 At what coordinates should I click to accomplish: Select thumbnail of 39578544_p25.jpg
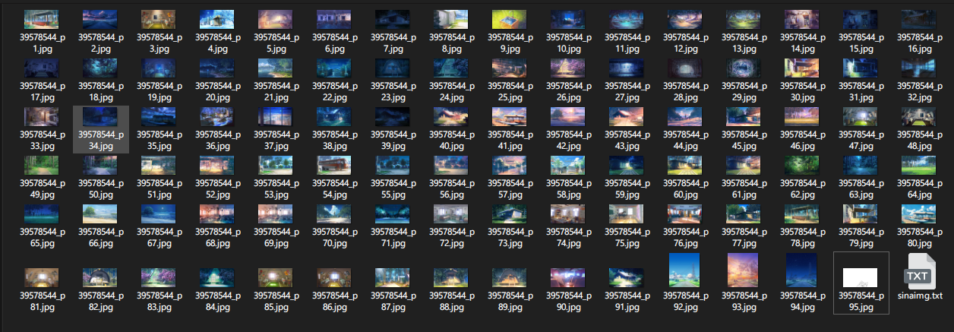[510, 69]
